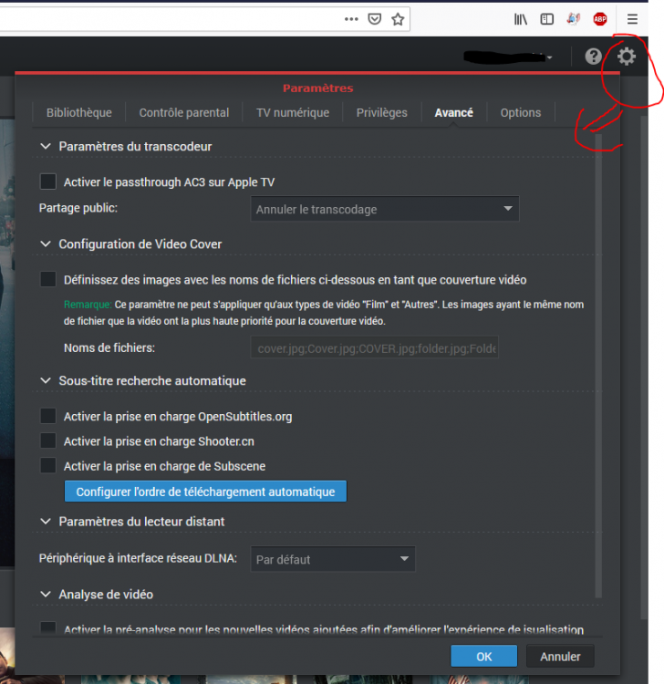Collapse Paramètres du transcodeur section
This screenshot has width=664, height=684.
point(46,146)
